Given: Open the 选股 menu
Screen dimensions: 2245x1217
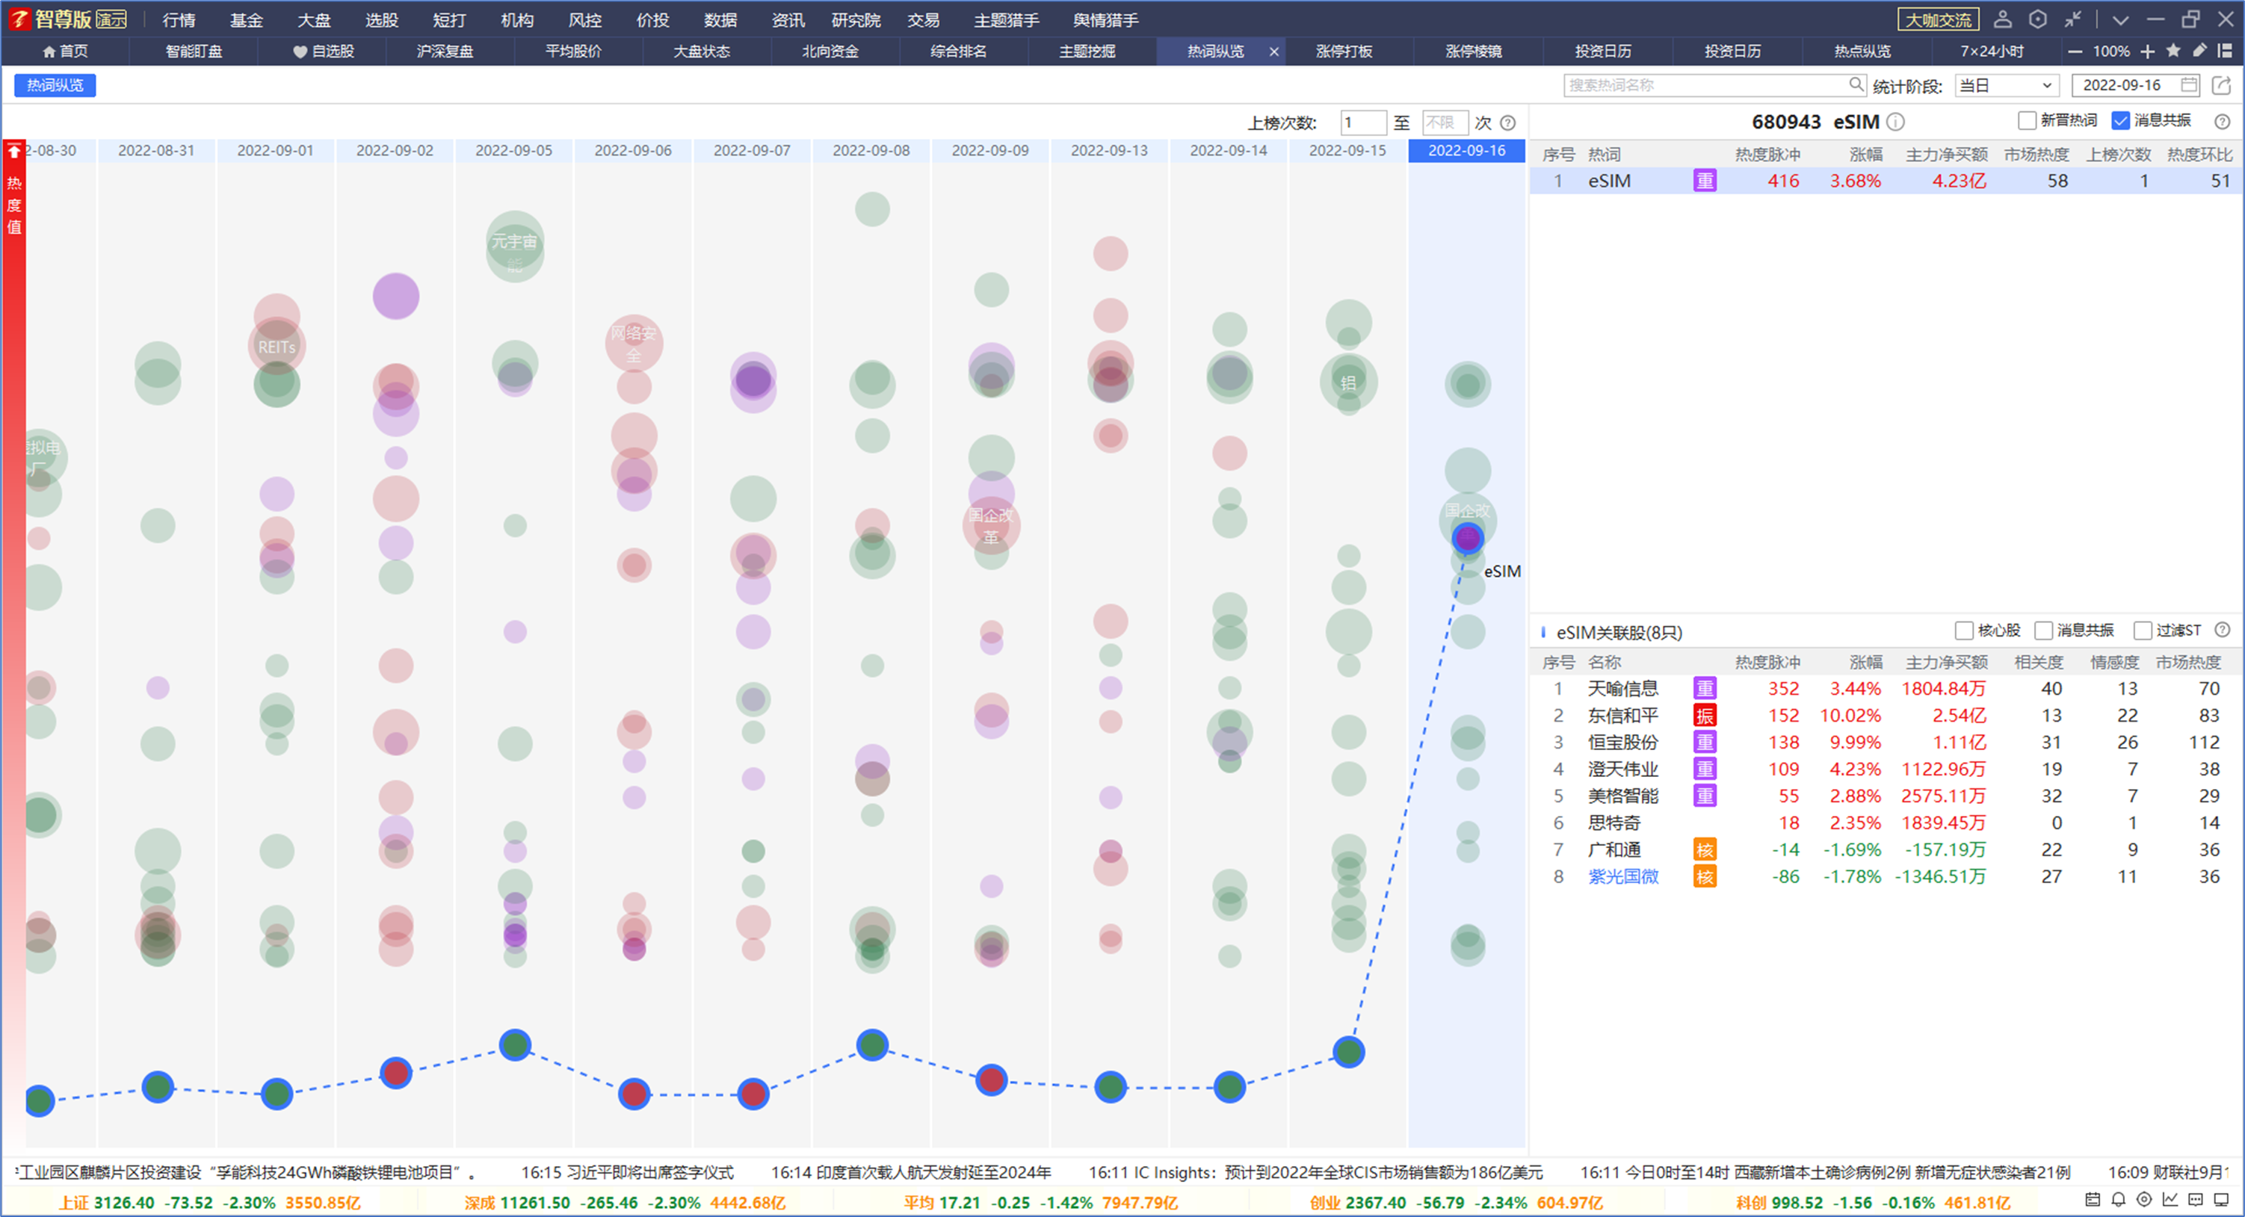Looking at the screenshot, I should 382,19.
